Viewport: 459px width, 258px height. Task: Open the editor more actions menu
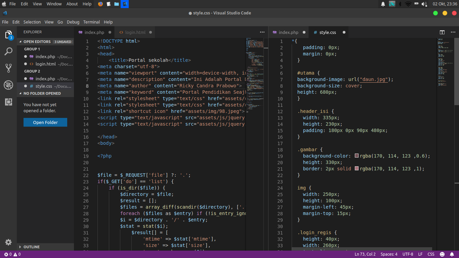(261, 32)
